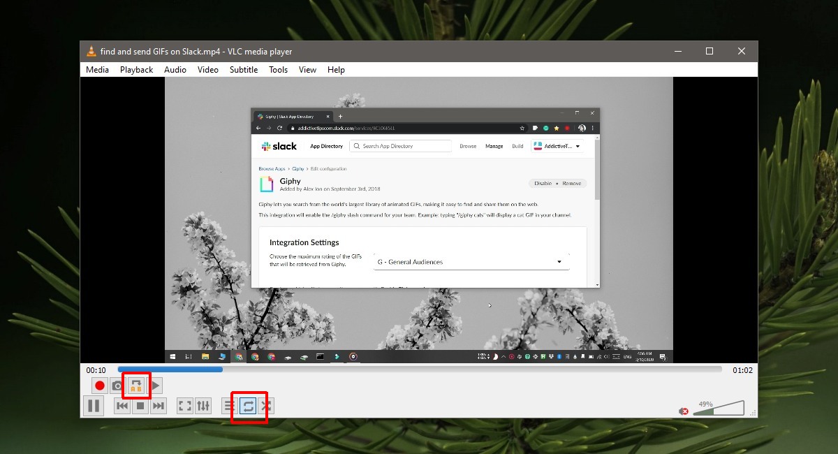
Task: Open the Subtitle menu
Action: [244, 70]
